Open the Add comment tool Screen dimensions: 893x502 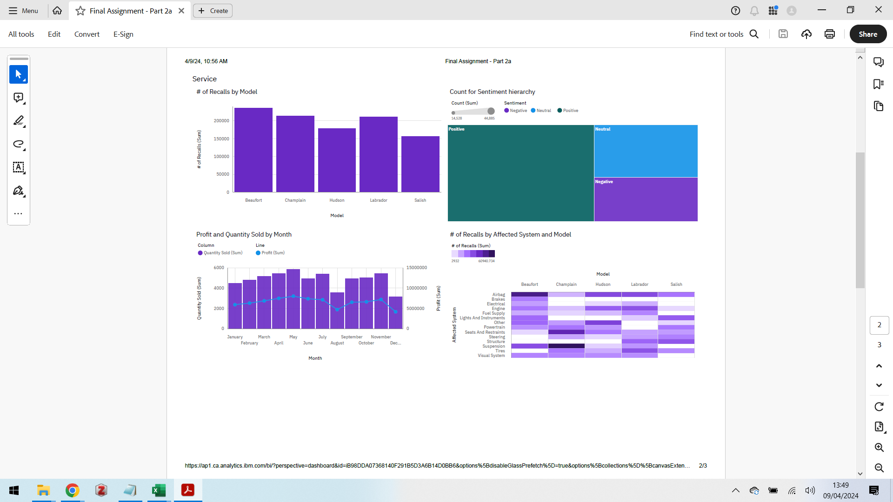coord(18,98)
